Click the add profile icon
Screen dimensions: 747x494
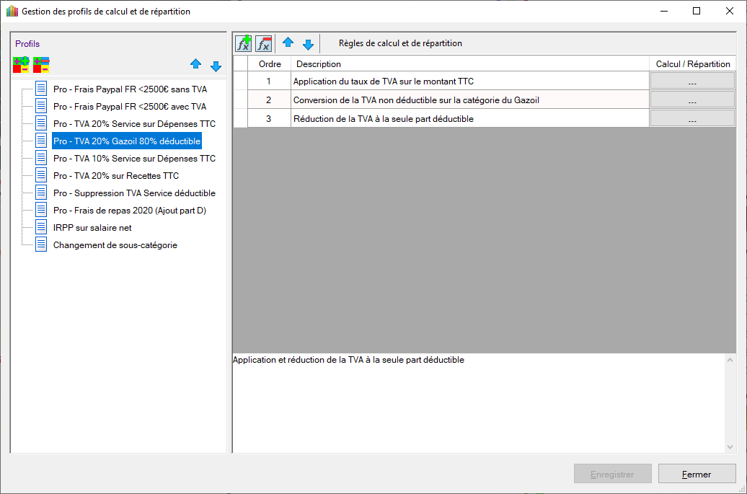(21, 65)
